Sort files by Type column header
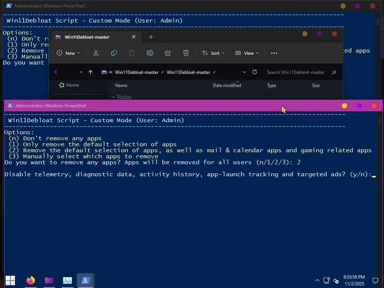384x288 pixels. click(271, 85)
